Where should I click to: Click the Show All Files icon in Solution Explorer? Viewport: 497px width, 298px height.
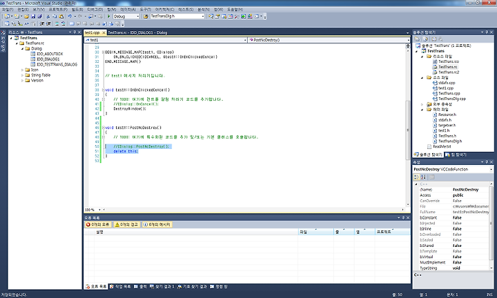point(426,39)
